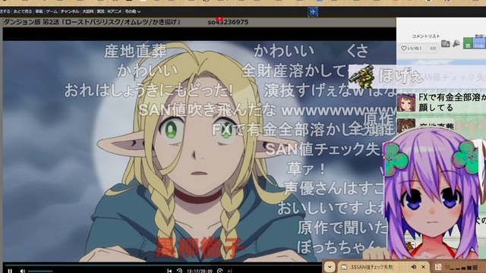Mute the video player volume
The height and width of the screenshot is (273, 486).
click(22, 271)
